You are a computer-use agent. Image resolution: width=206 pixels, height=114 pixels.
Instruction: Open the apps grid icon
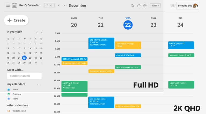[173, 6]
